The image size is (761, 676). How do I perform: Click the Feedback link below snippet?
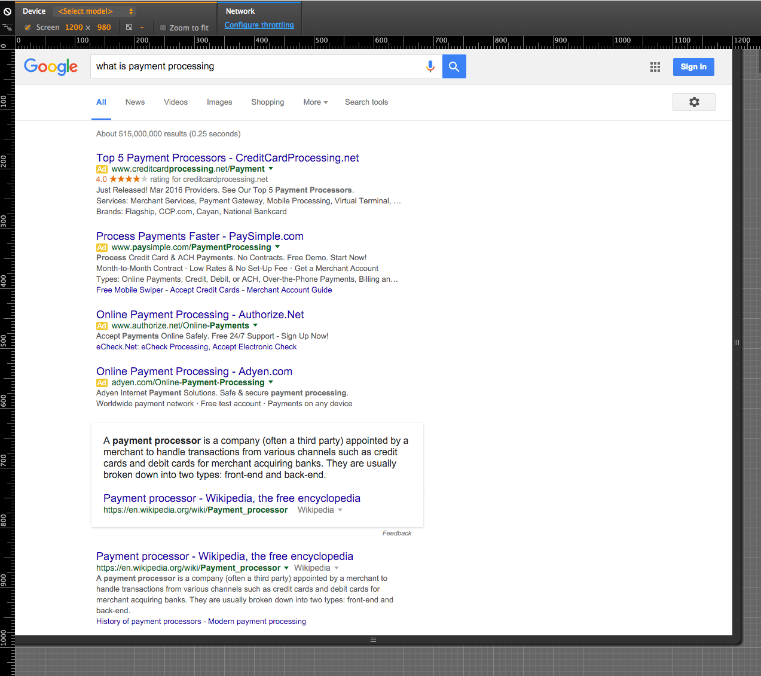tap(397, 533)
